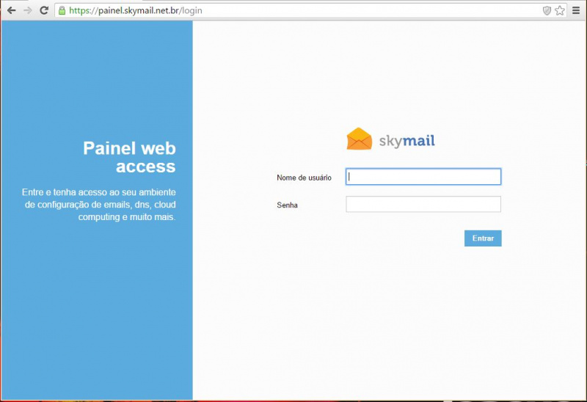Click the skymail wordmark text
587x402 pixels.
[407, 141]
